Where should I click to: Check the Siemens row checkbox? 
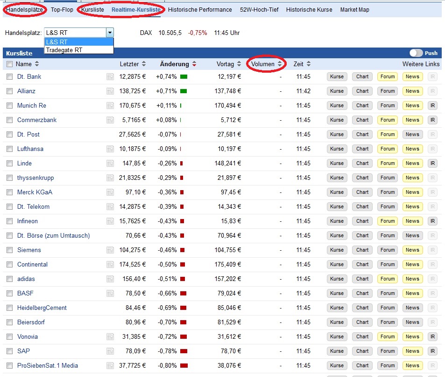coord(10,250)
